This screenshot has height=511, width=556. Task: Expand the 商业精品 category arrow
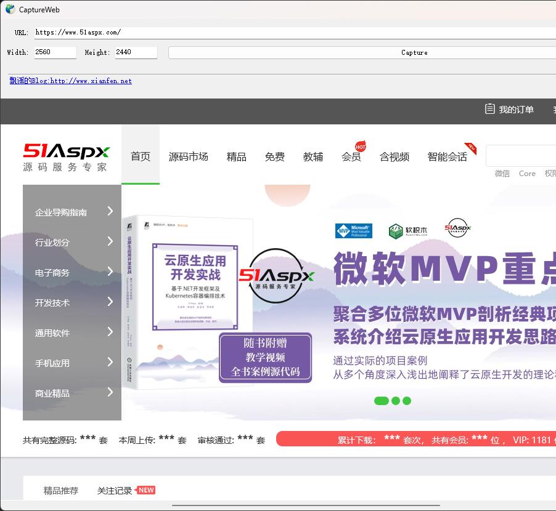pyautogui.click(x=110, y=392)
